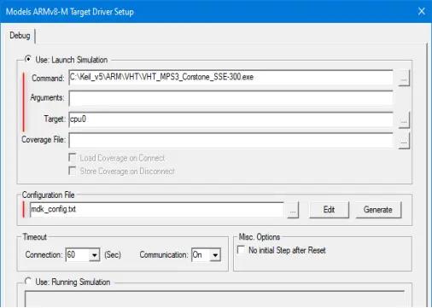The image size is (432, 308).
Task: Browse for the Command executable file
Action: 404,78
